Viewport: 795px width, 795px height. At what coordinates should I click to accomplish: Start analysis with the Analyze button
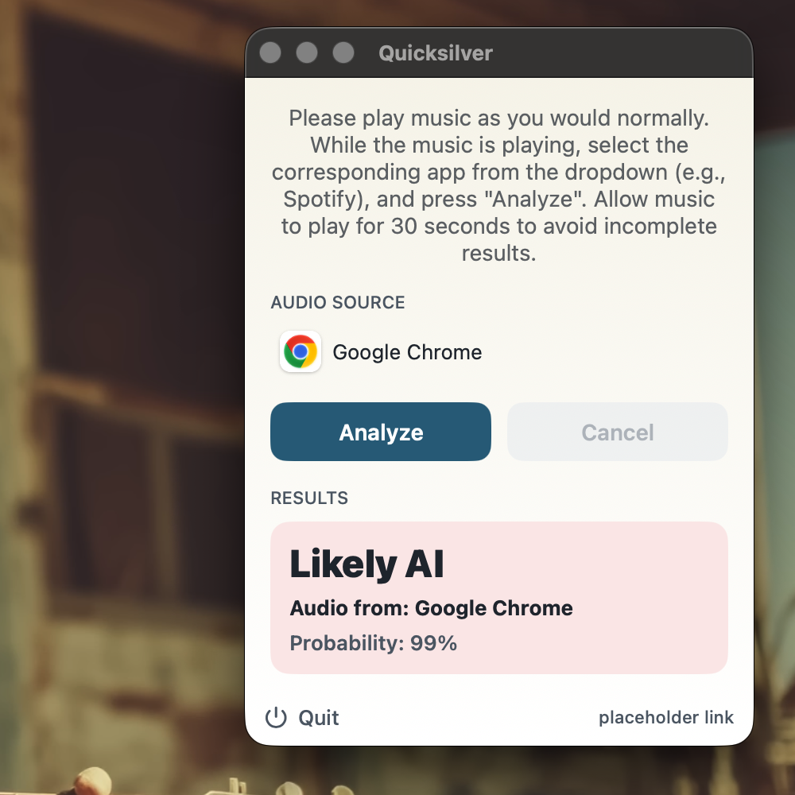coord(381,432)
